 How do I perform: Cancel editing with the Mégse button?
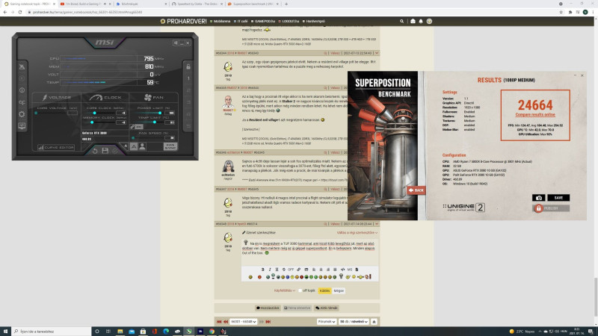339,290
